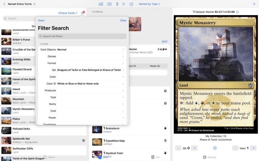This screenshot has width=259, height=161.
Task: Expand the Color filter row
Action: click(82, 77)
